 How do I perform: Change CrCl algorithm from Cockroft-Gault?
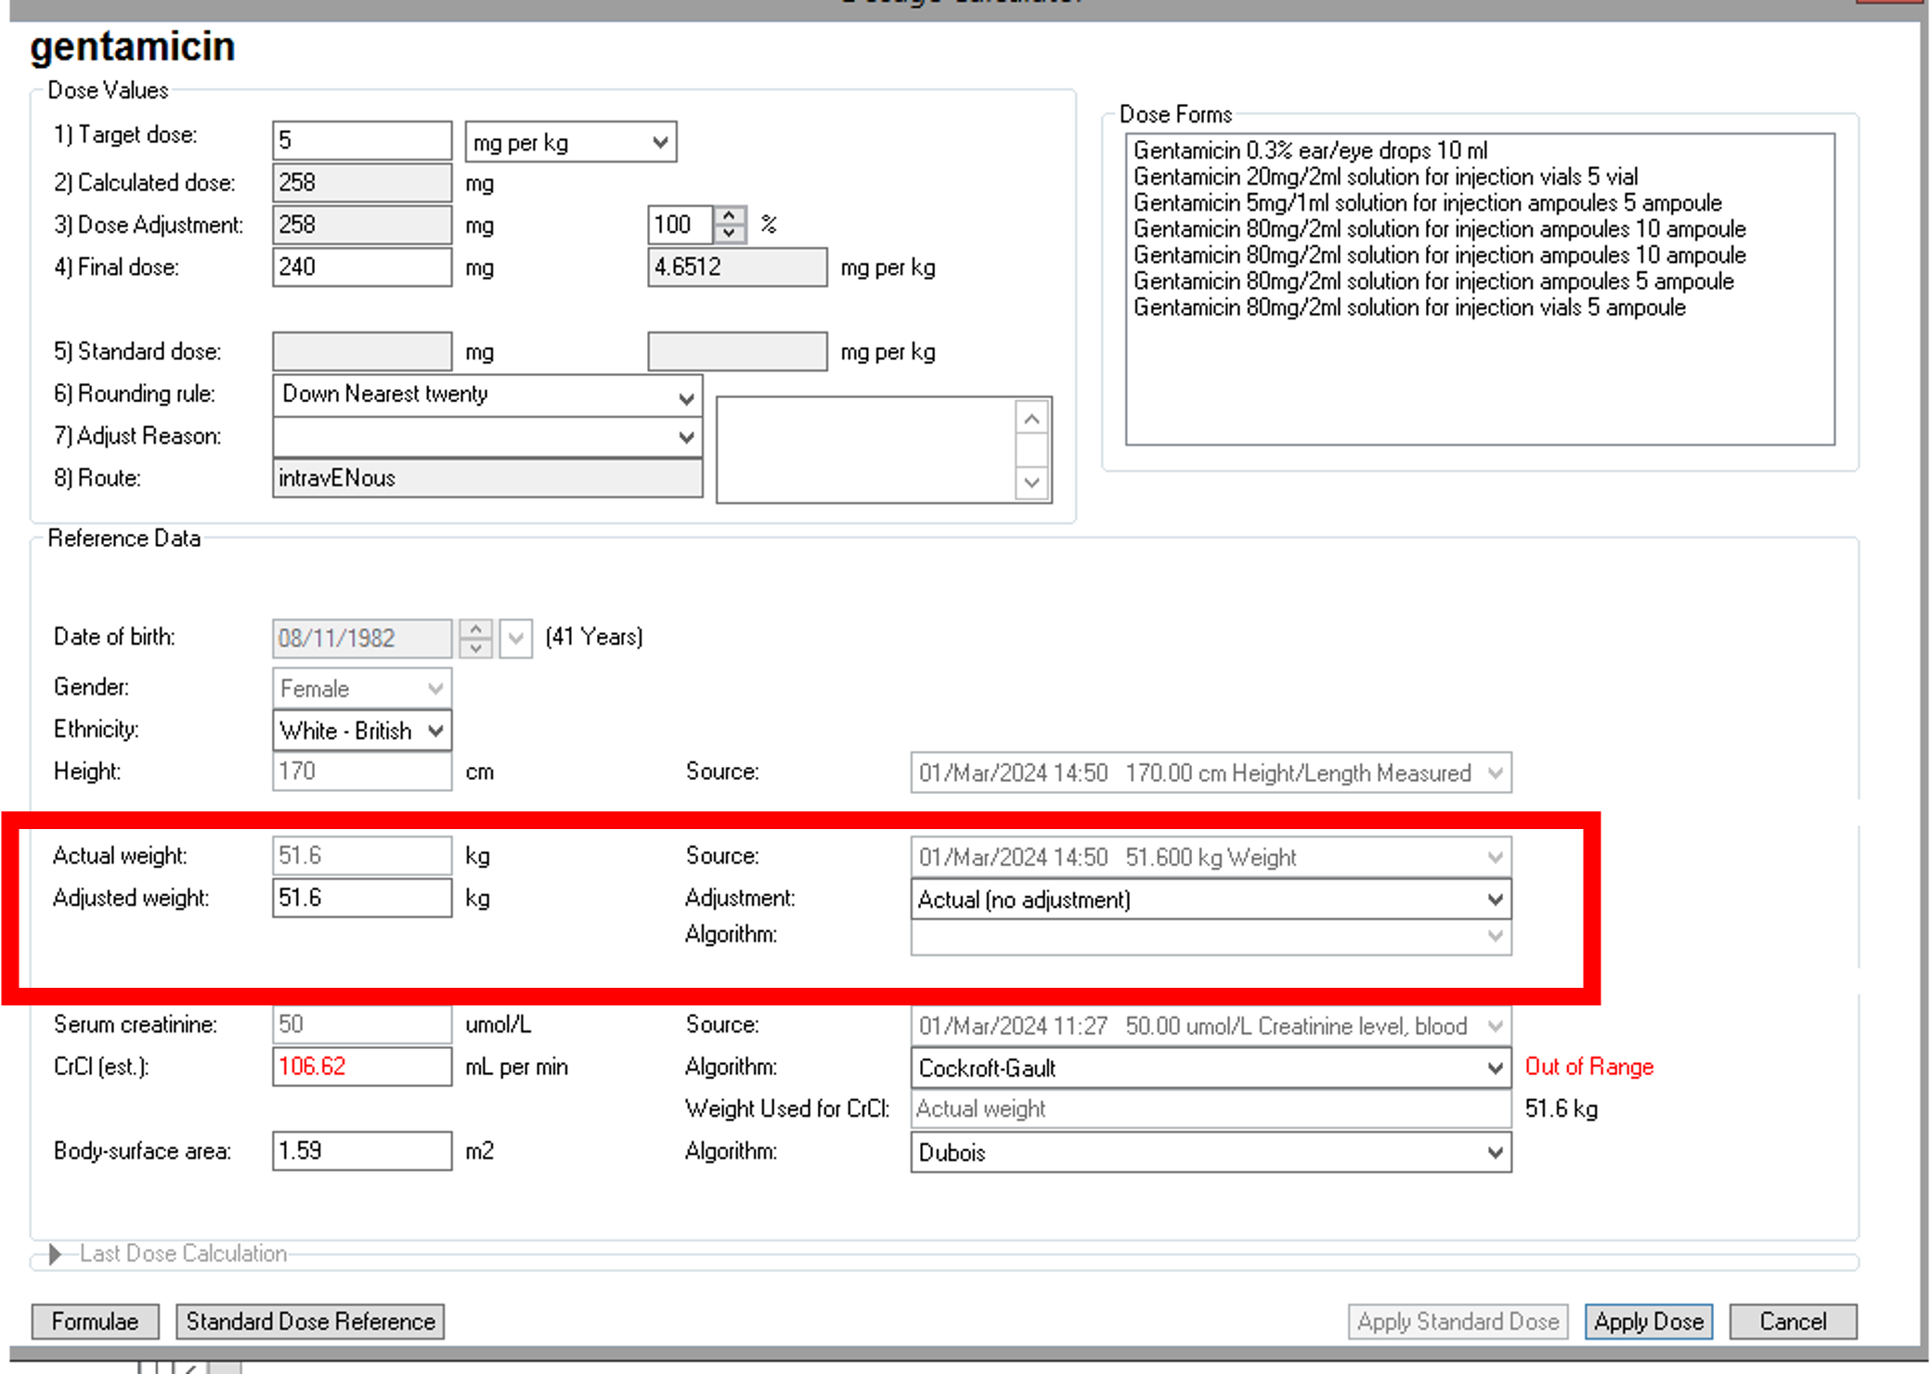tap(1494, 1068)
